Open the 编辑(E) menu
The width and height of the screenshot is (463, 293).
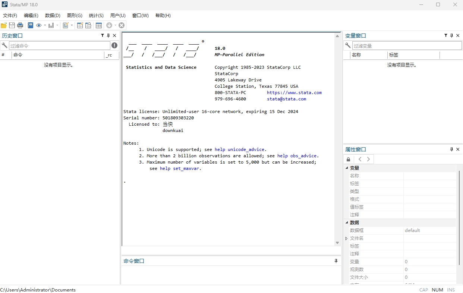(x=31, y=16)
